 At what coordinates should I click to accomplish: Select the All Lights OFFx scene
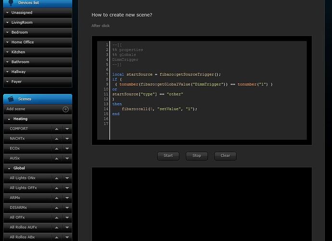[x=23, y=188]
